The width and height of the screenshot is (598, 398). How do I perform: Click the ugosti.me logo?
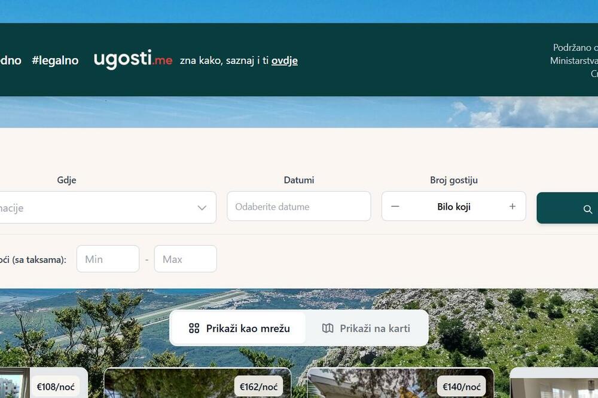pyautogui.click(x=133, y=60)
